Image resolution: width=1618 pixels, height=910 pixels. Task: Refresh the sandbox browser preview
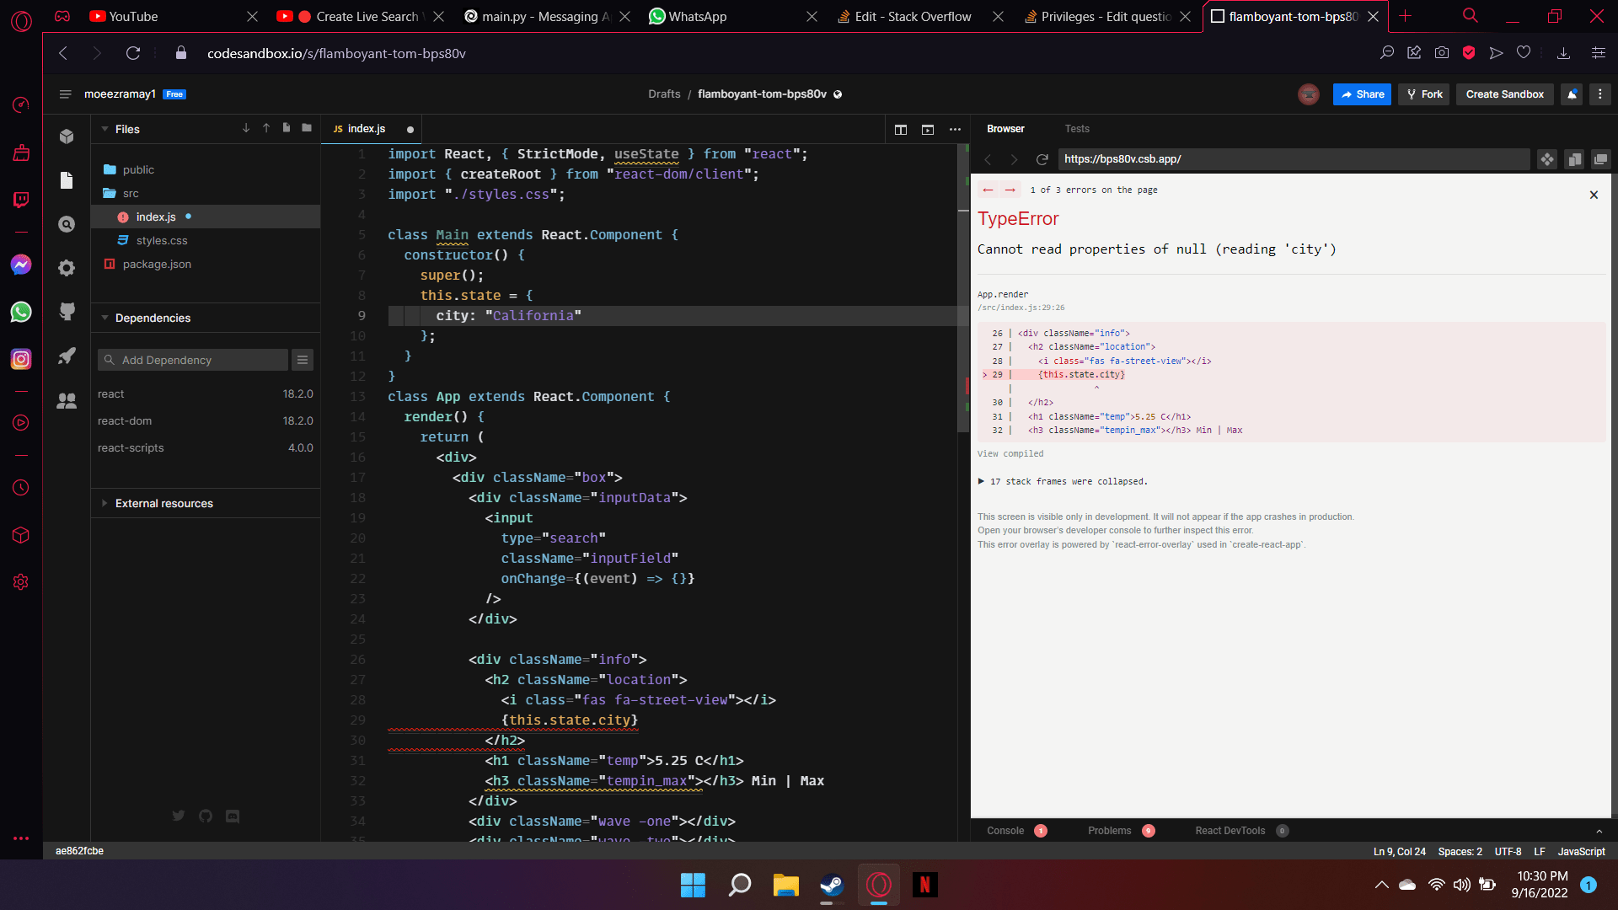click(x=1042, y=159)
